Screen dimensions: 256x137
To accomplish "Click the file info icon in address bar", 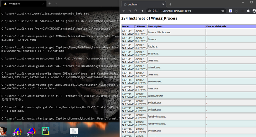I will pyautogui.click(x=149, y=11).
